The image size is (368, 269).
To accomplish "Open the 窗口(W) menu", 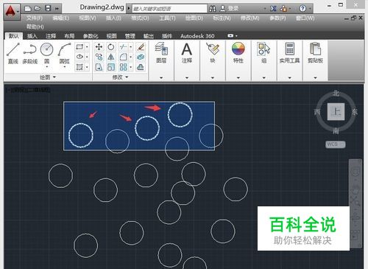I will click(305, 18).
